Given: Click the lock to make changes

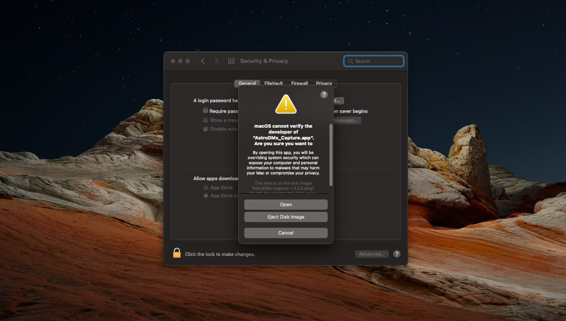Looking at the screenshot, I should (177, 253).
